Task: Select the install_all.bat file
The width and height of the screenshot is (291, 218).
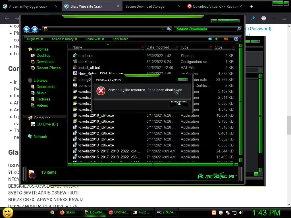Action: 89,68
